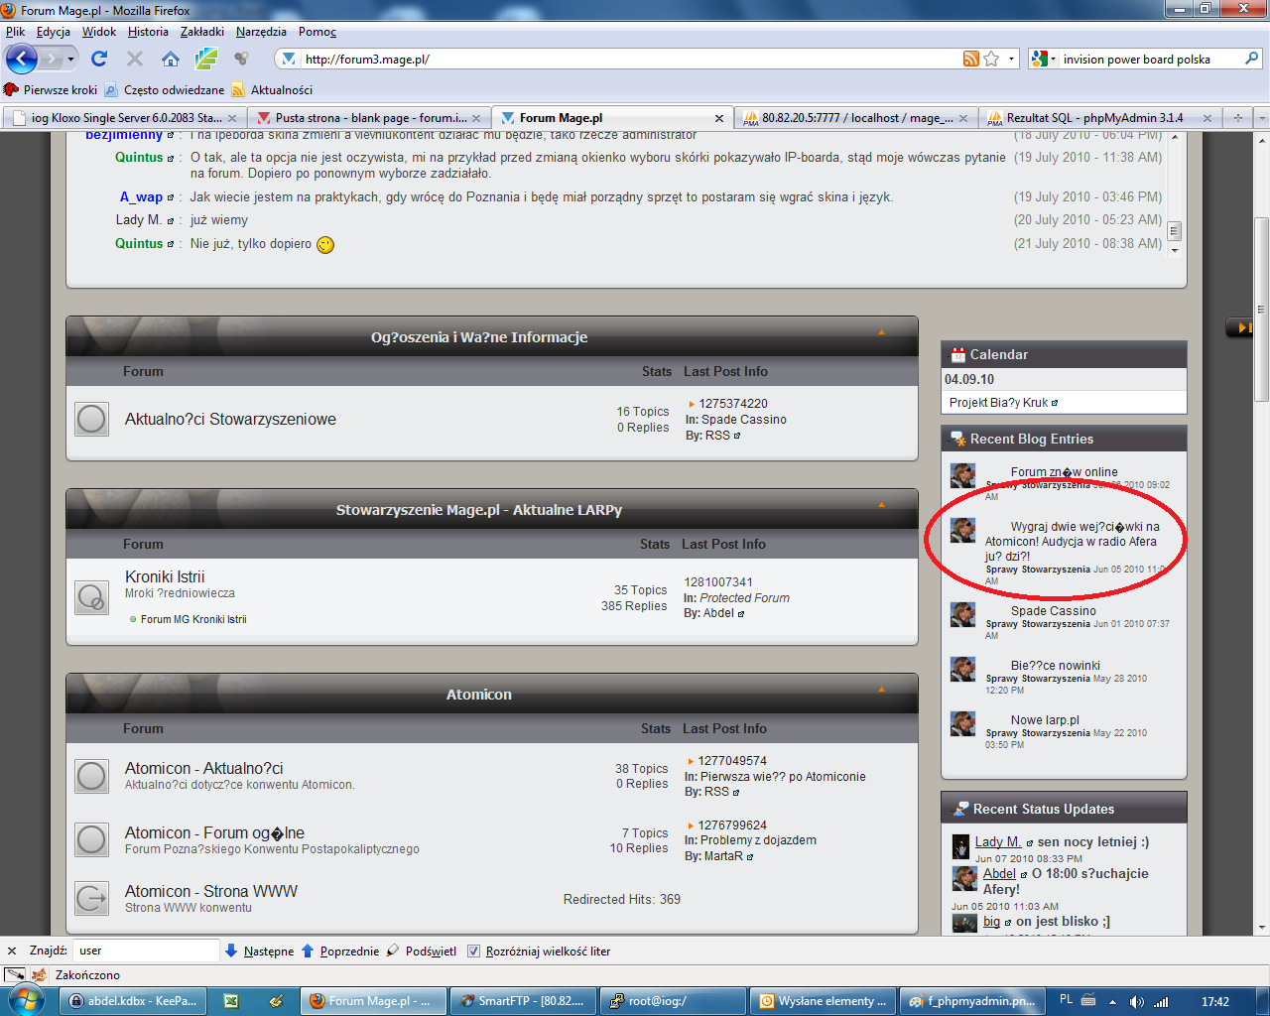
Task: Toggle Podświetl highlight option in find bar
Action: click(422, 952)
